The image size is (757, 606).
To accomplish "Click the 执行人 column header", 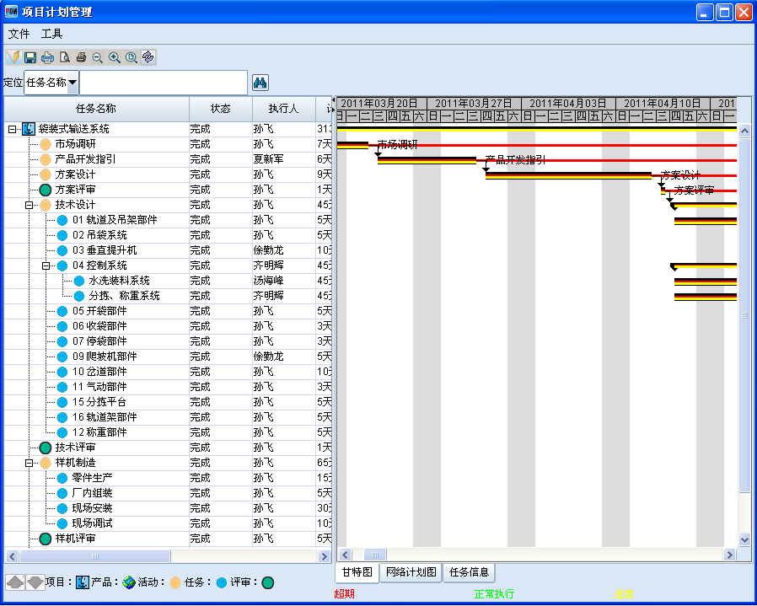I will click(x=283, y=109).
